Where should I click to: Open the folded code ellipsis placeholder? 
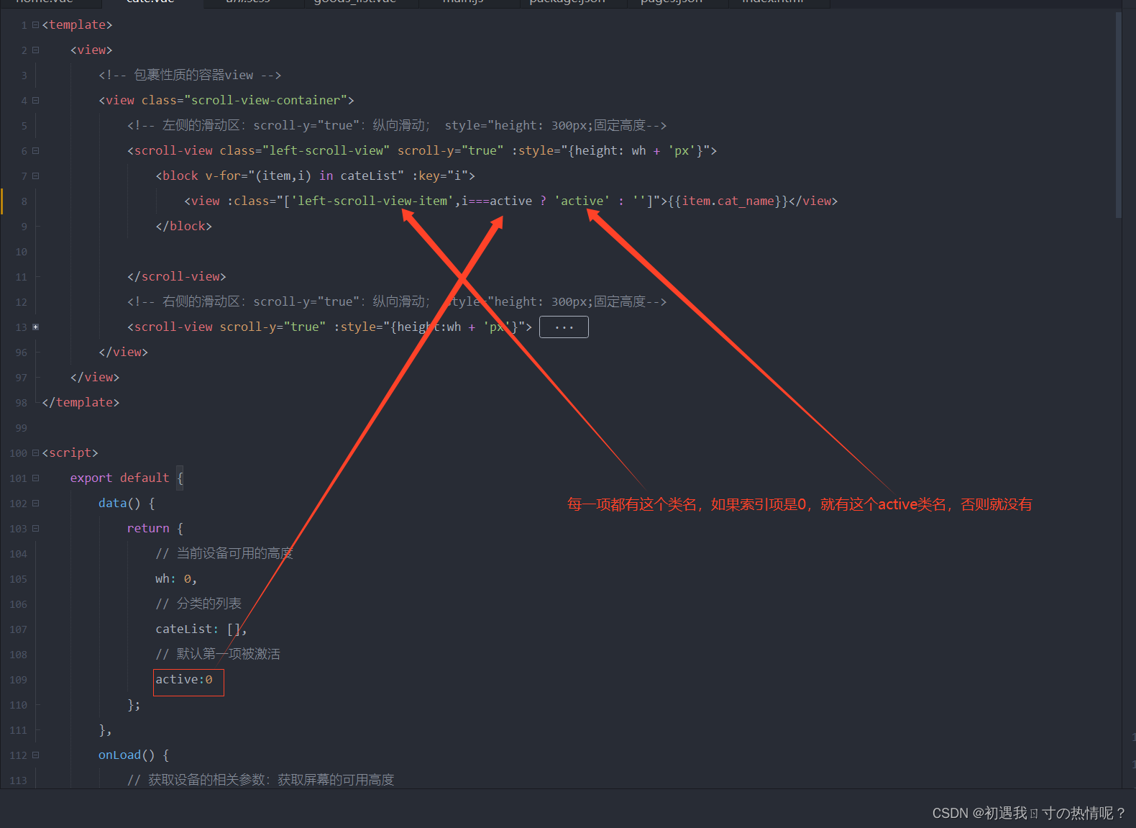[x=564, y=327]
